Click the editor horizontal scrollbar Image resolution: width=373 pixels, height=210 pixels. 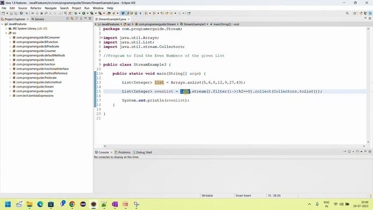click(234, 146)
